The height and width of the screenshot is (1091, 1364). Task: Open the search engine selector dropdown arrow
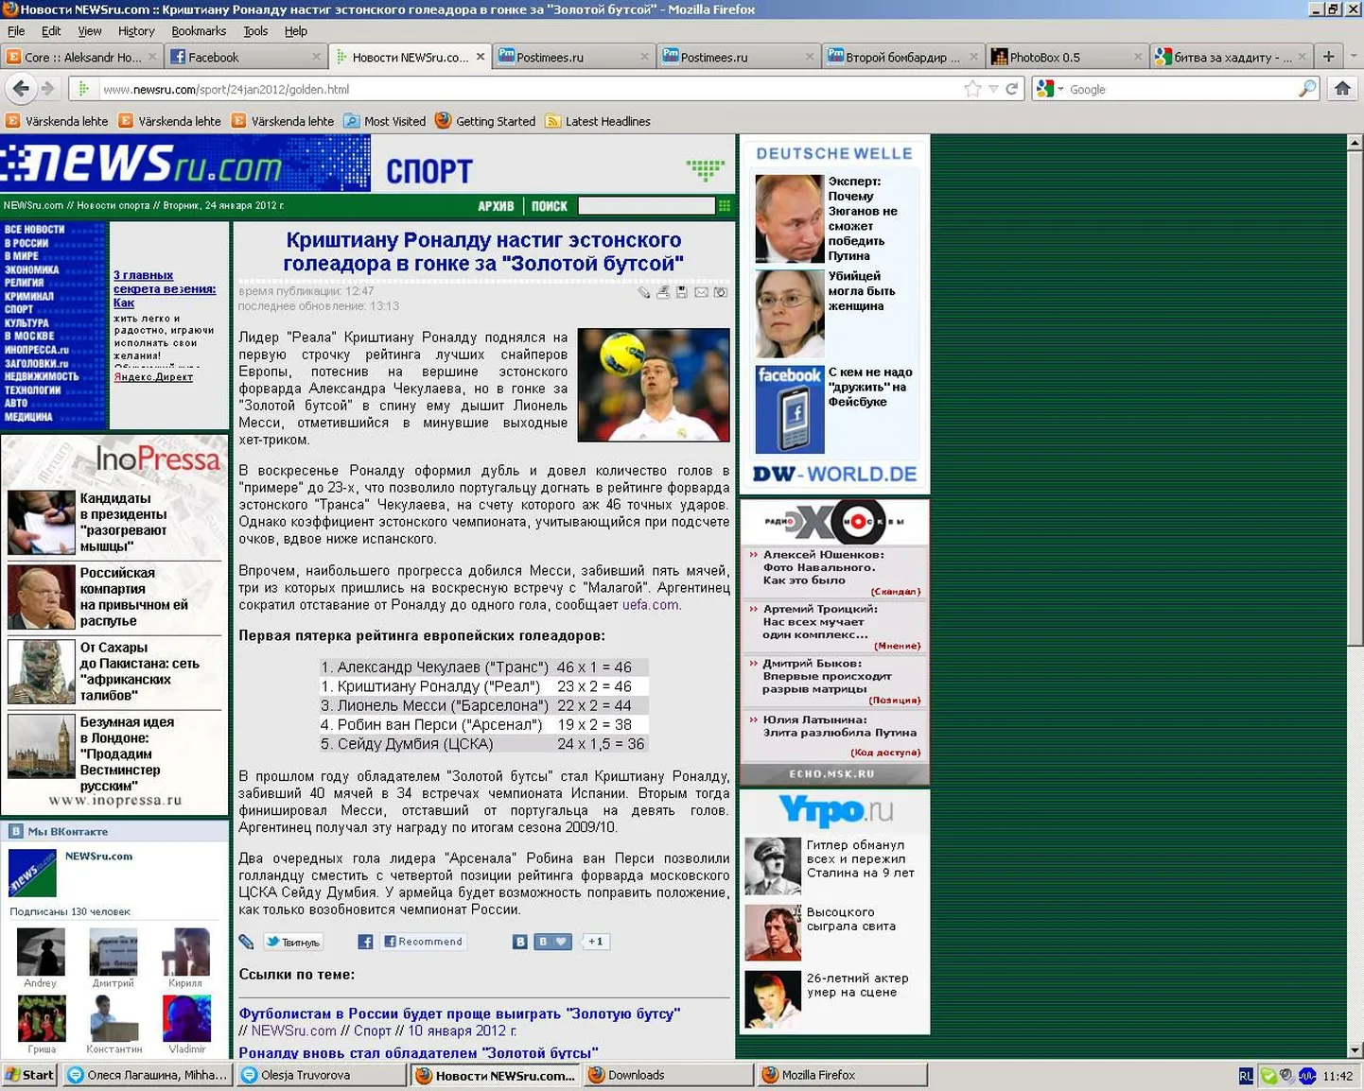click(x=1060, y=89)
